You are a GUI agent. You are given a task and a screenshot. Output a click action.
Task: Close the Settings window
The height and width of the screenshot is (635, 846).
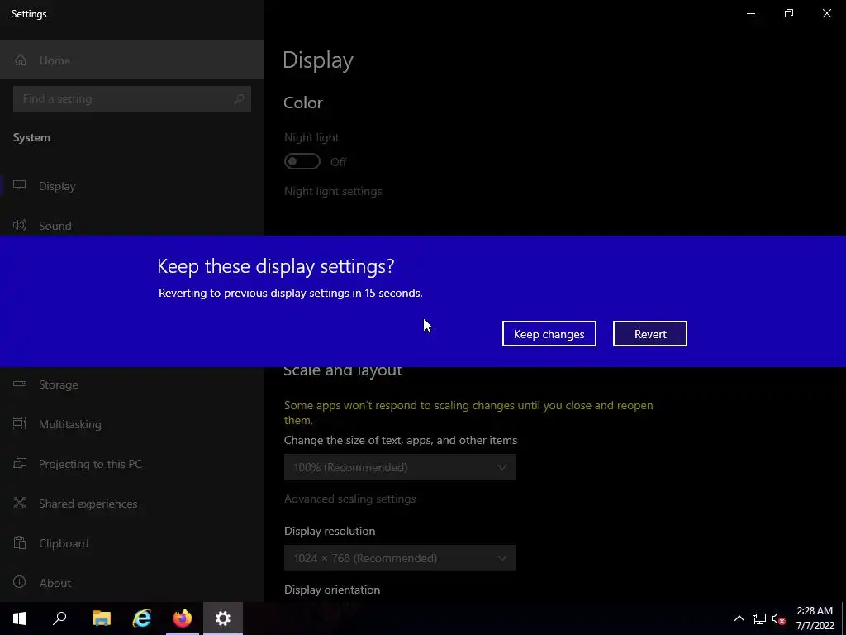click(826, 13)
